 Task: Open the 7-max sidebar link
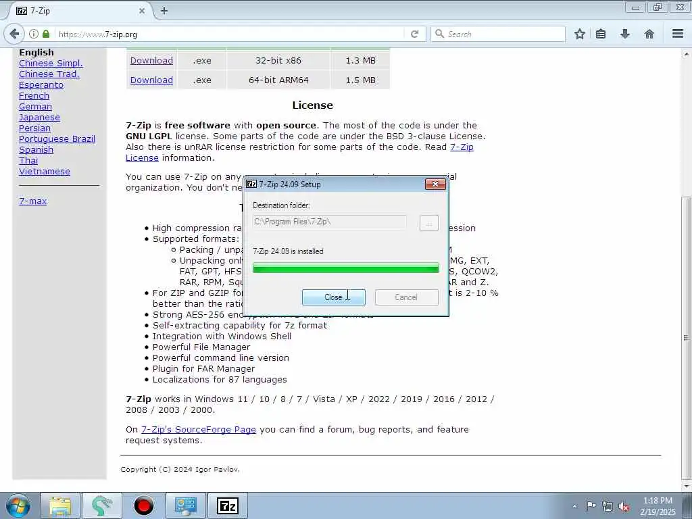(32, 201)
